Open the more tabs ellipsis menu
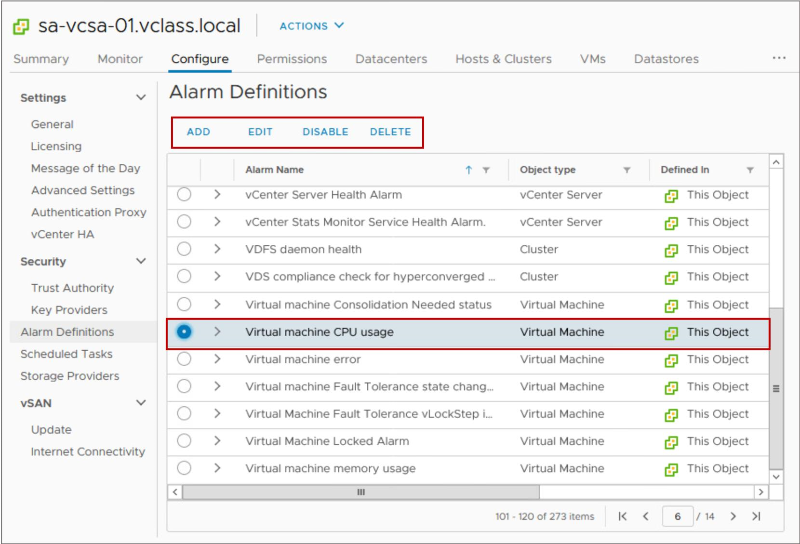 pyautogui.click(x=779, y=58)
